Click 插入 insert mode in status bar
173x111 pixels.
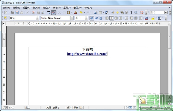pos(69,108)
